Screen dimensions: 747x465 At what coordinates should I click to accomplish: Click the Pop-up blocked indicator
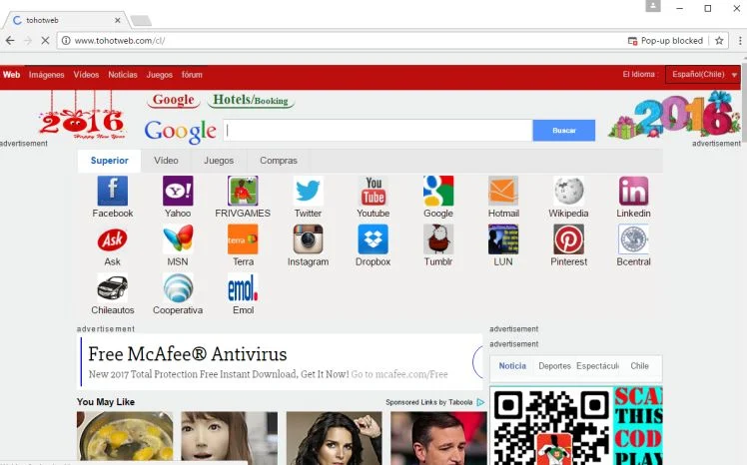pos(665,41)
